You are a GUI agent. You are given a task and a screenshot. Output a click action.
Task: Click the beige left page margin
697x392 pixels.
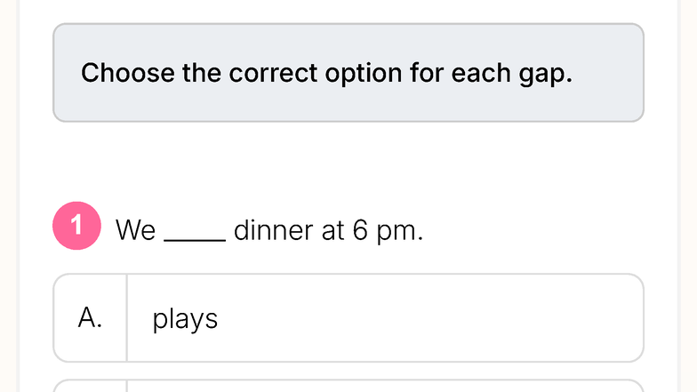(x=8, y=196)
